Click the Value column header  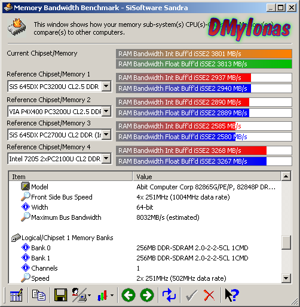207,177
